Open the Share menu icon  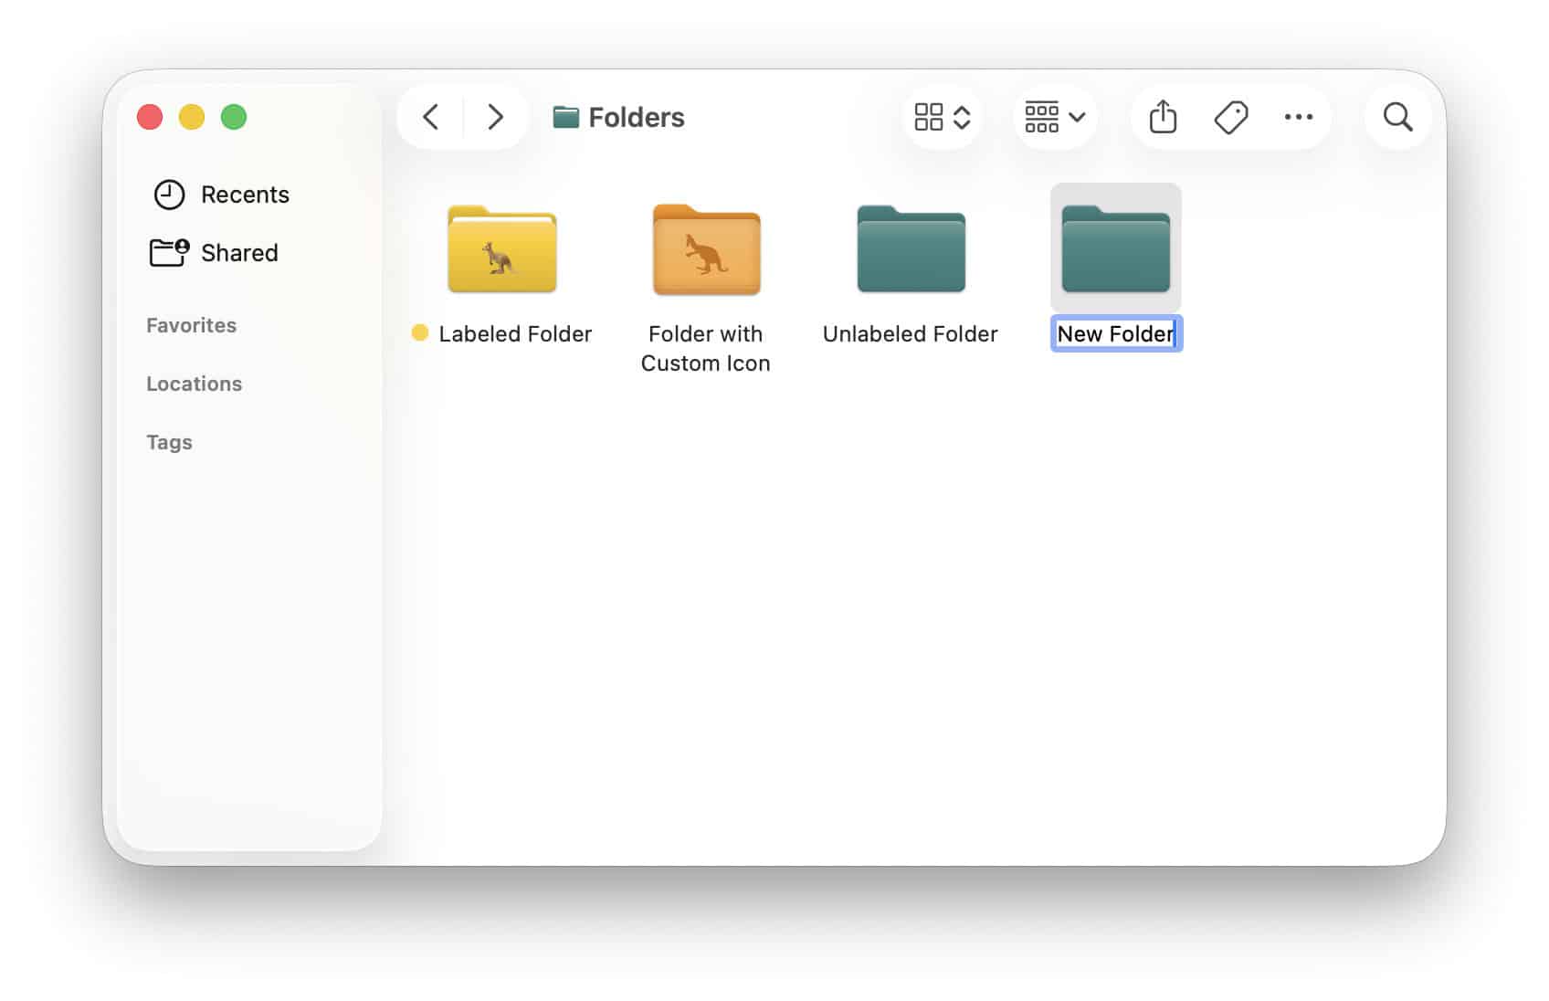tap(1162, 117)
